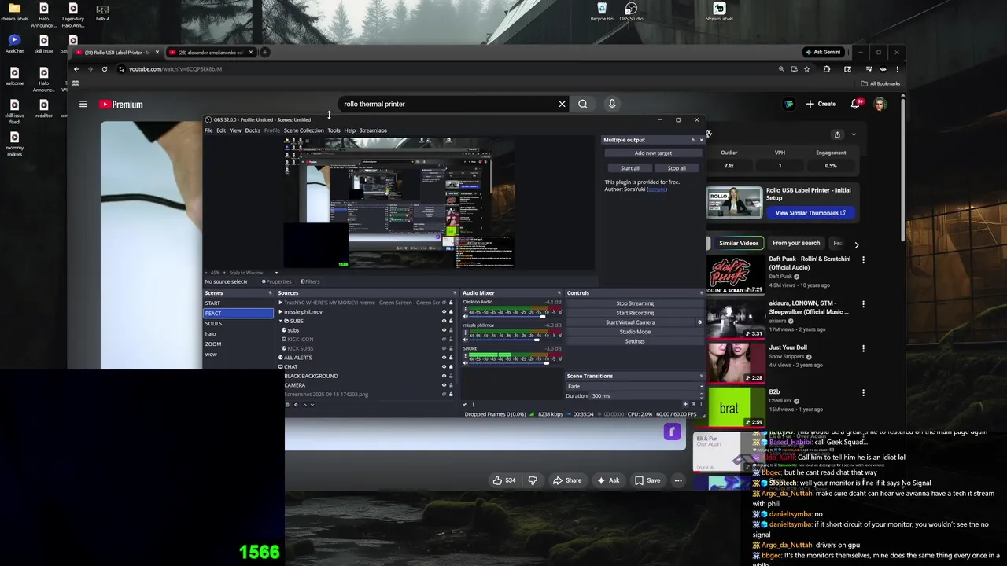1007x566 pixels.
Task: Toggle visibility of CAMERA source
Action: [444, 385]
